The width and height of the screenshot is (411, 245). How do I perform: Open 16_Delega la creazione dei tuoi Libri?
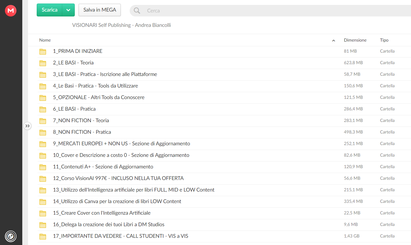pyautogui.click(x=109, y=224)
